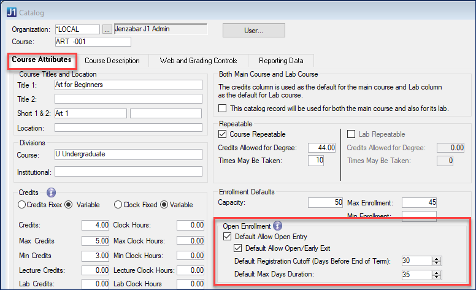Click the Title 1 text field
Screen dimensions: 476x290
tap(128, 85)
